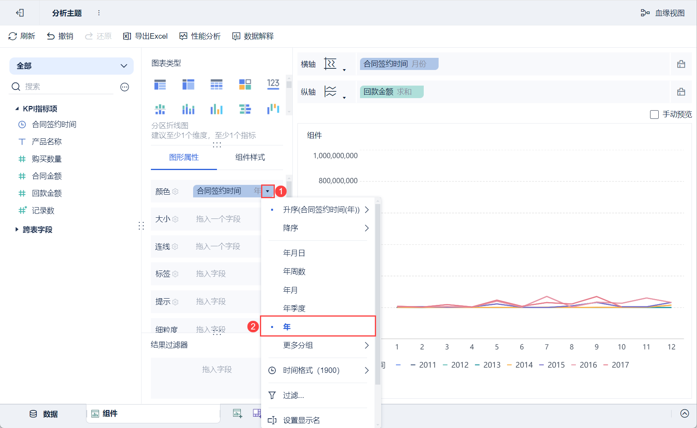This screenshot has height=428, width=697.
Task: Select the 记录数 field
Action: coord(36,211)
